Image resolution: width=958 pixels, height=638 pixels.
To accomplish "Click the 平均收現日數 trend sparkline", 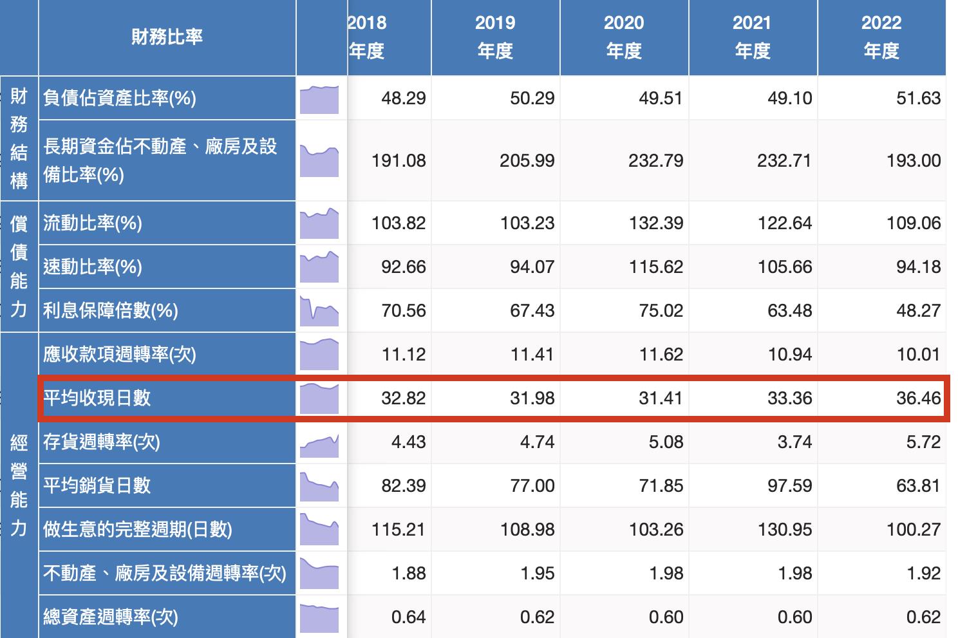I will click(319, 398).
